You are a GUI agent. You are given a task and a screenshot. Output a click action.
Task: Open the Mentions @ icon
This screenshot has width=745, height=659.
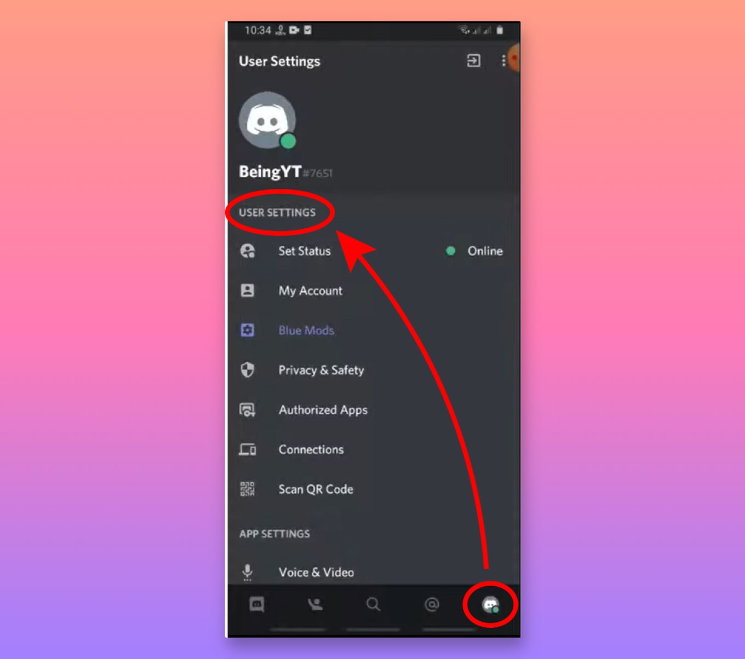[432, 604]
